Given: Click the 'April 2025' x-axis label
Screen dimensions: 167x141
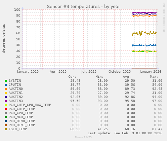Looking at the screenshot, I should (58, 72).
